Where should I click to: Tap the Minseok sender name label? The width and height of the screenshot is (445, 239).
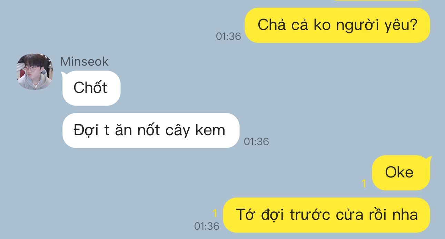tap(84, 62)
